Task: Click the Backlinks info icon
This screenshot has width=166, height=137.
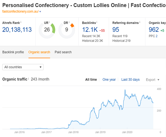Action: 97,22
